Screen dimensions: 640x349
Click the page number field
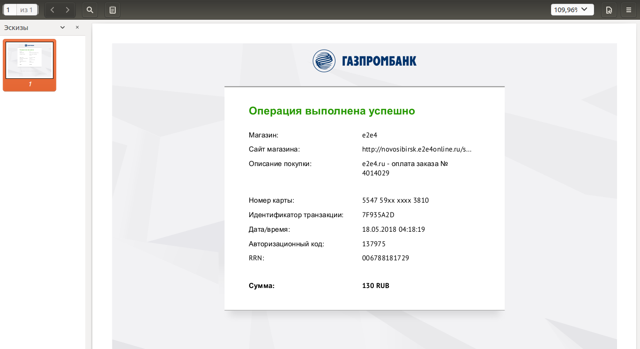10,9
